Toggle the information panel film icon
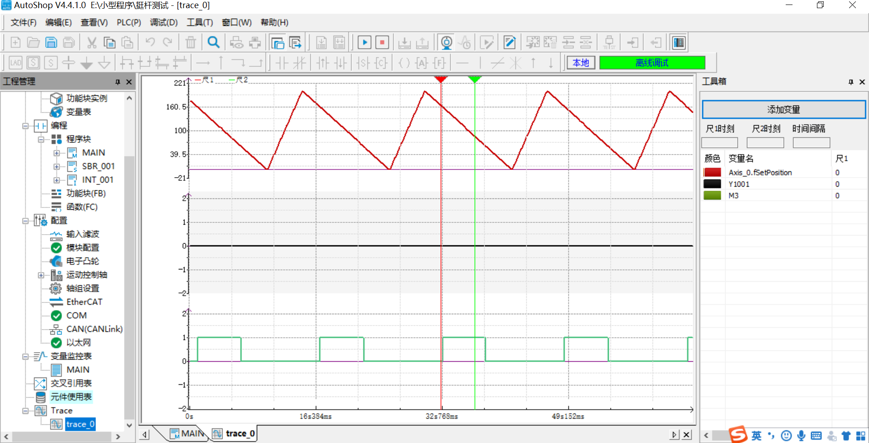This screenshot has height=443, width=869. (678, 42)
